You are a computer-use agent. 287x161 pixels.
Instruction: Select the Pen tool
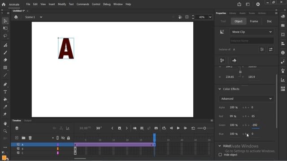[x=5, y=85]
